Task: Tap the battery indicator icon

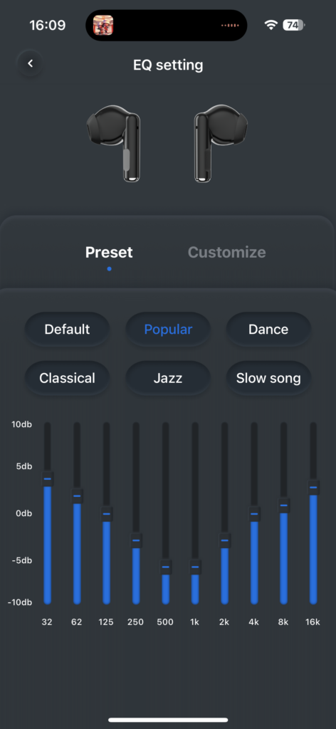Action: point(294,25)
